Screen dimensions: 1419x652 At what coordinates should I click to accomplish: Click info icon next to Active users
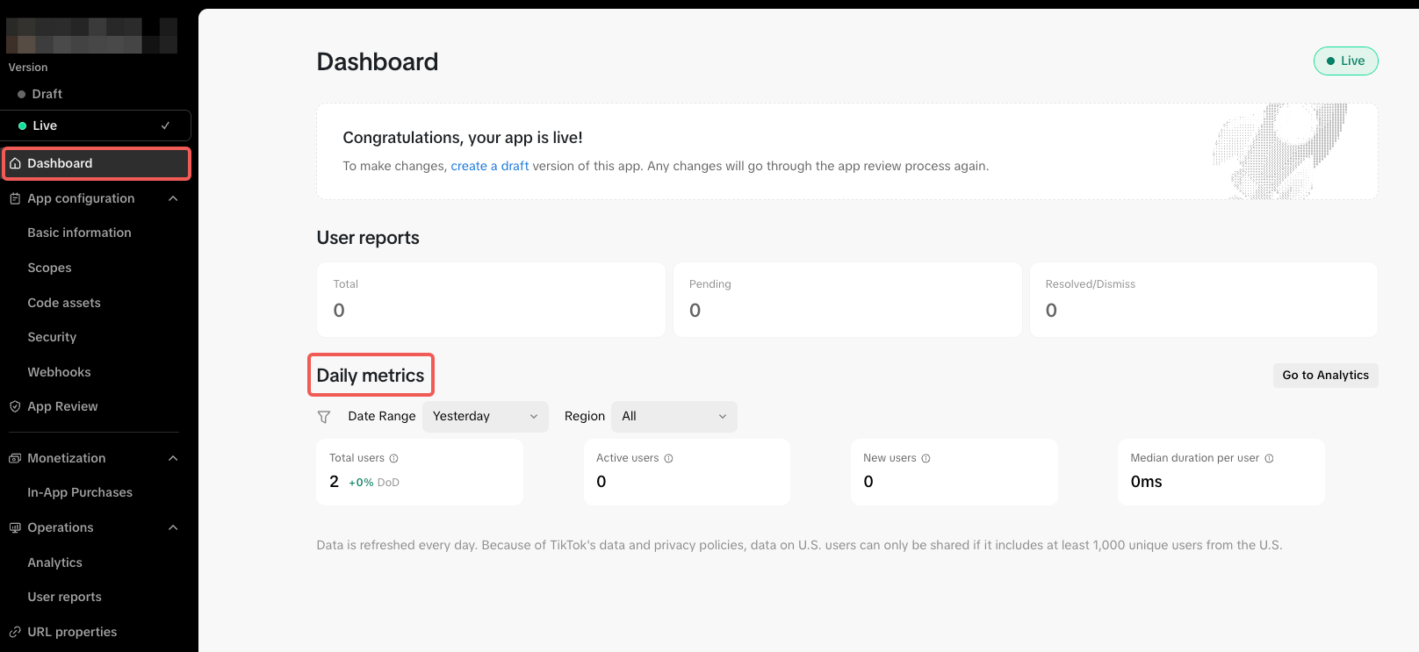point(668,458)
